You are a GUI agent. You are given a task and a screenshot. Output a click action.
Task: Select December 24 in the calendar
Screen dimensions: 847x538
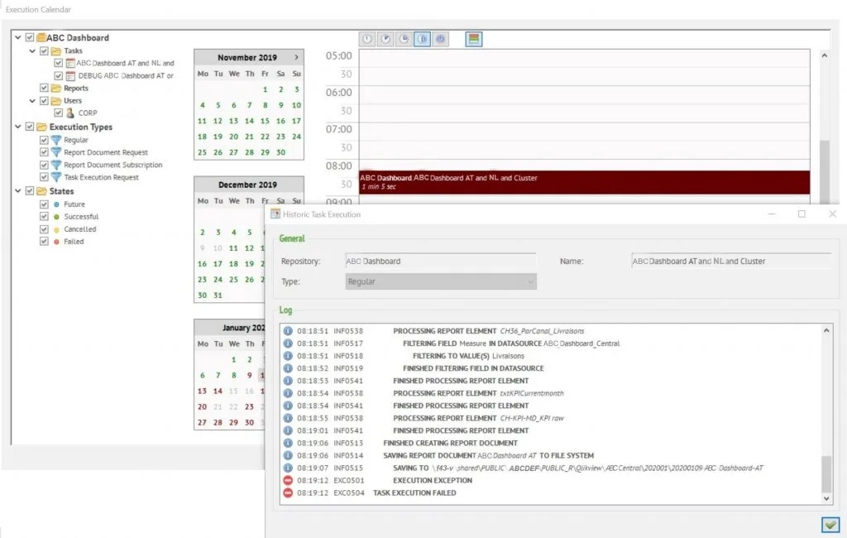click(x=218, y=280)
